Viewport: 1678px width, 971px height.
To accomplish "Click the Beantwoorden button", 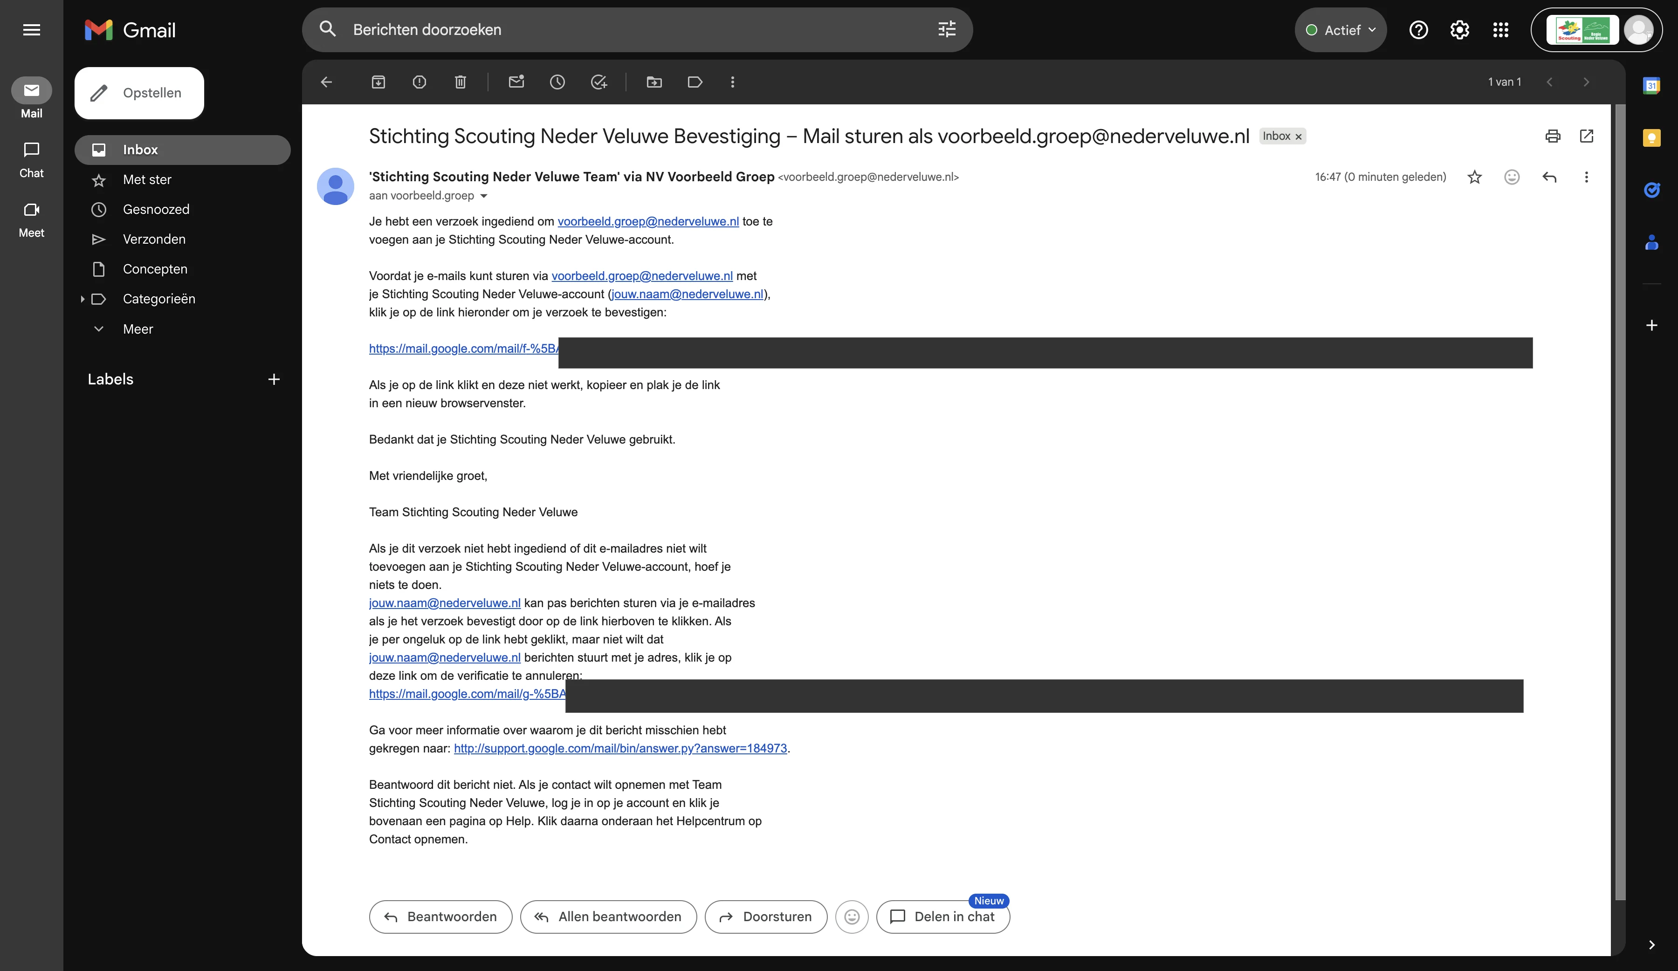I will tap(440, 916).
